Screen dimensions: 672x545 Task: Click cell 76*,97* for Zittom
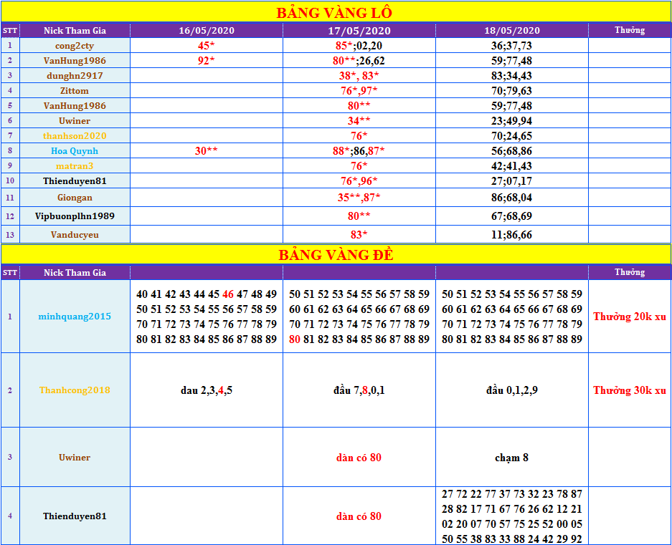click(359, 90)
